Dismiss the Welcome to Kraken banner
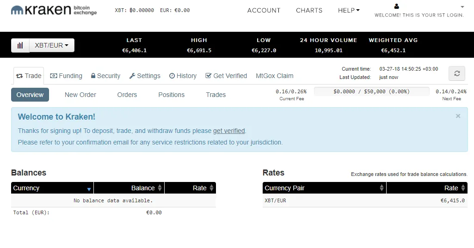 tap(458, 116)
